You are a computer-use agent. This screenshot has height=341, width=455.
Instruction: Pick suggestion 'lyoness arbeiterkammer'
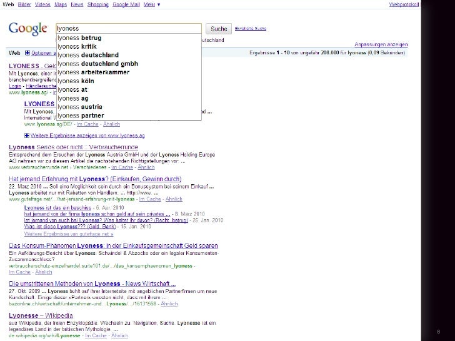pos(129,72)
